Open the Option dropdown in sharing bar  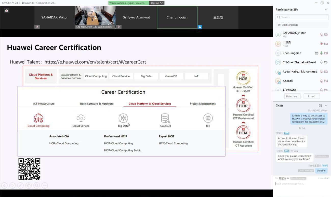pos(156,3)
